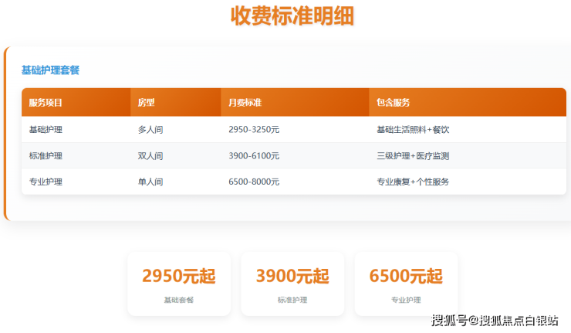Select the 6500-8000元 price cell
This screenshot has height=333, width=571.
point(254,182)
